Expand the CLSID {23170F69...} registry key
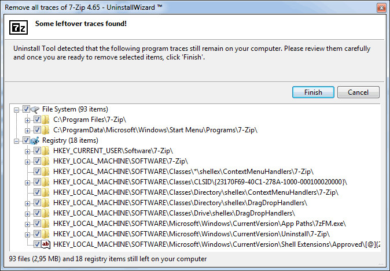The width and height of the screenshot is (390, 271). coord(27,183)
